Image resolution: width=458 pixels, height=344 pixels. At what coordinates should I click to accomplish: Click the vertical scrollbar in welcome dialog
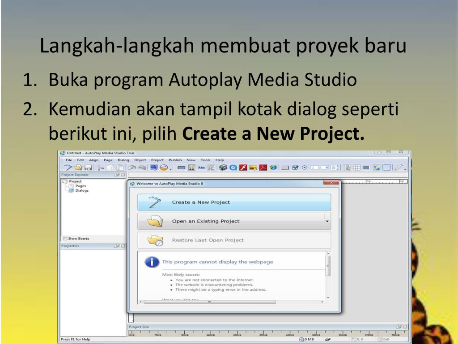(328, 266)
